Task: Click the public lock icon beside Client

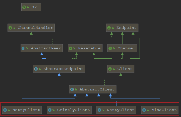Action: pyautogui.click(x=114, y=69)
